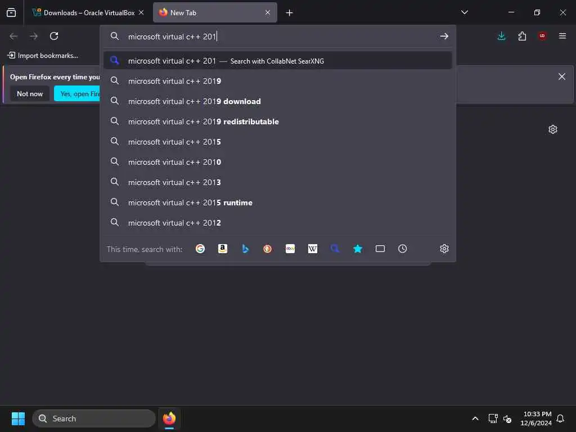Search this time with Google
The height and width of the screenshot is (432, 576).
[200, 249]
